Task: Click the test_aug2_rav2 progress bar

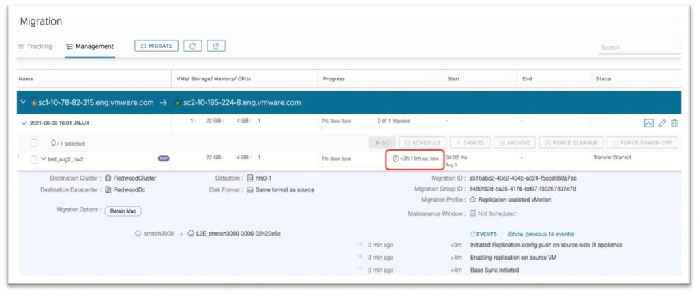Action: (354, 166)
